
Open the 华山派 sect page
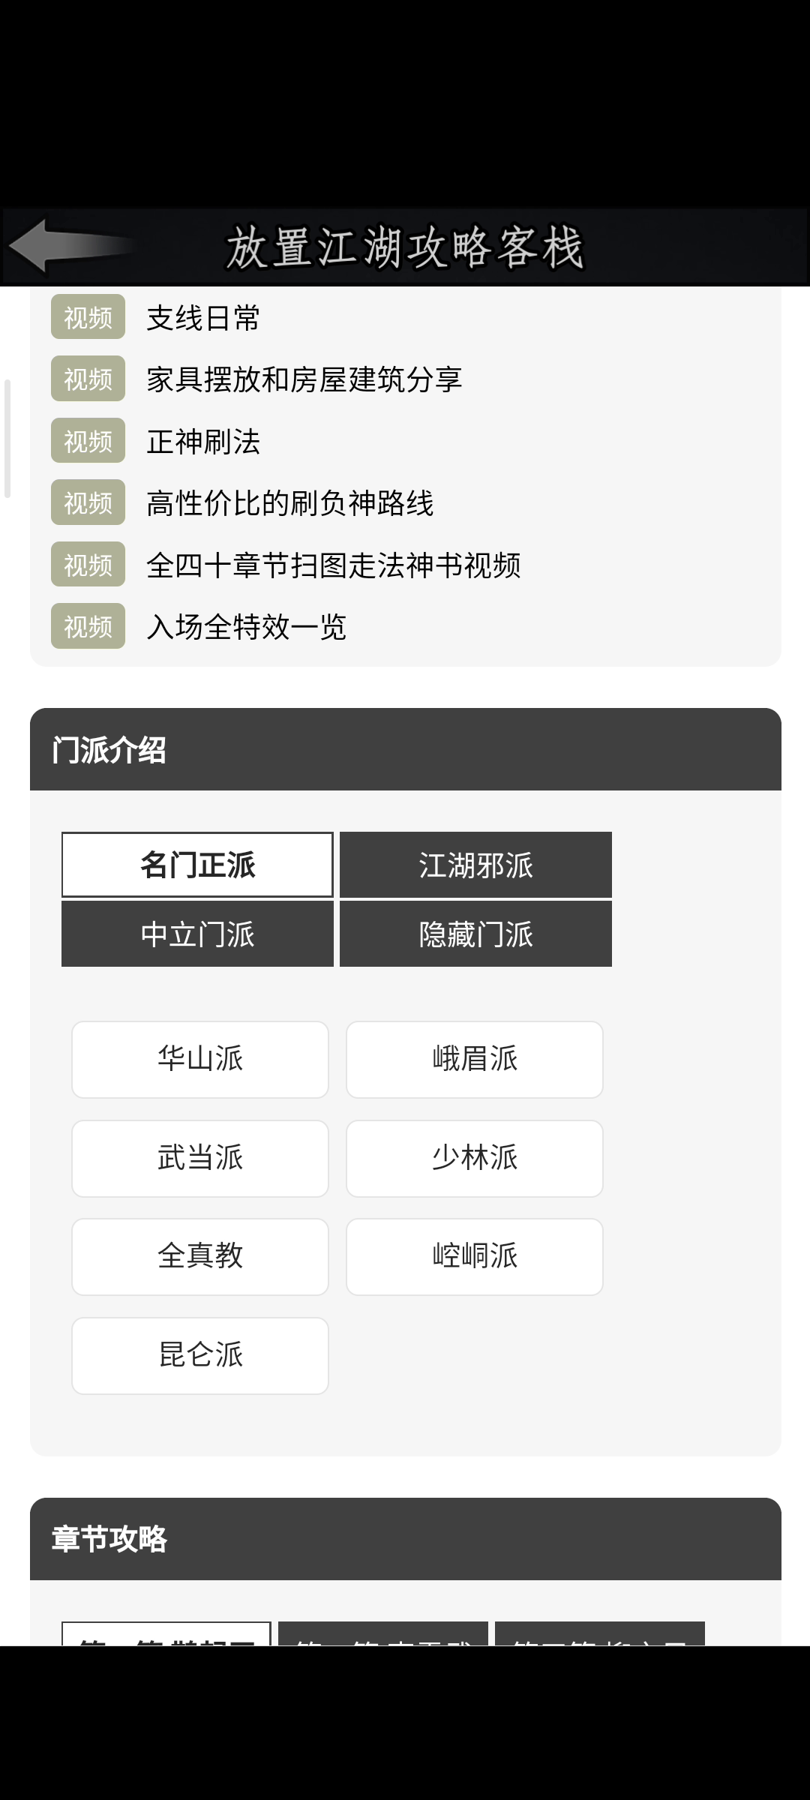pyautogui.click(x=200, y=1059)
